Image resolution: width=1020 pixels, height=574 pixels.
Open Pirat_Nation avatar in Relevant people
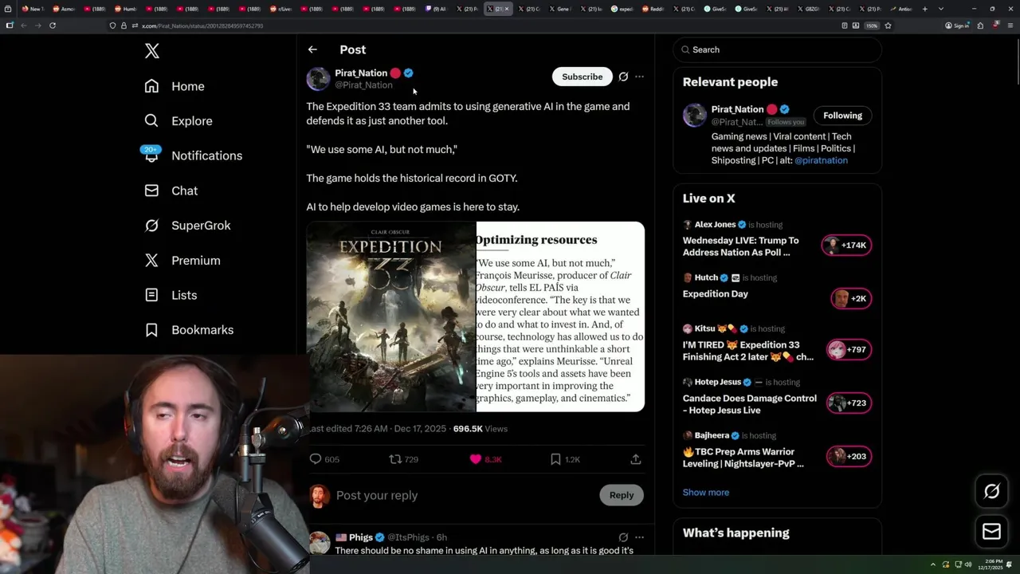(x=694, y=115)
